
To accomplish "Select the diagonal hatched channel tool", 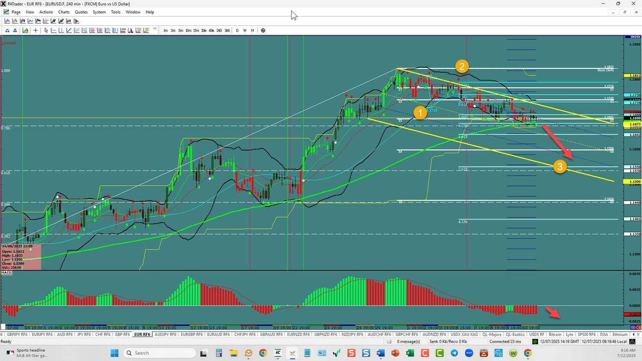I will pyautogui.click(x=107, y=30).
